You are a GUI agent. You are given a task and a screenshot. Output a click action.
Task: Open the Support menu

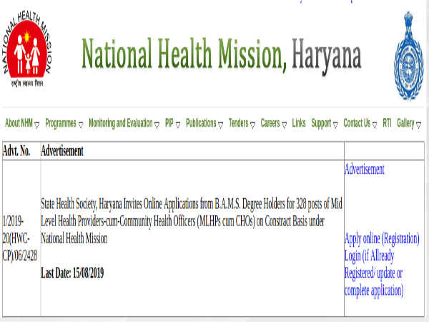[321, 123]
